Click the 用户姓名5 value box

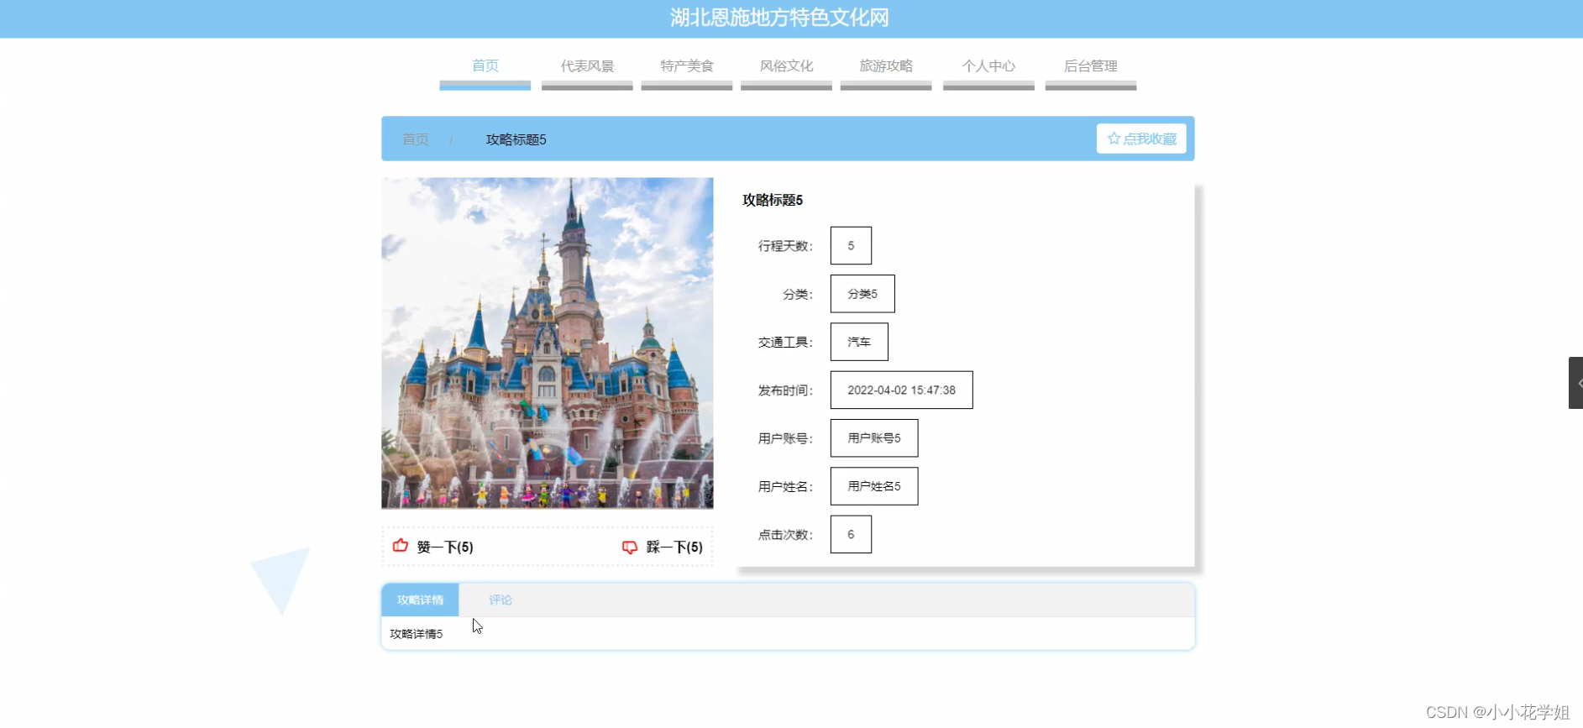point(874,486)
